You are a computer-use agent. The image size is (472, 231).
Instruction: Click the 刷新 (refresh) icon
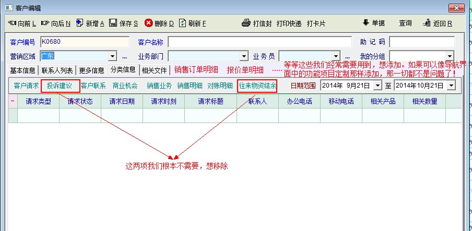182,23
